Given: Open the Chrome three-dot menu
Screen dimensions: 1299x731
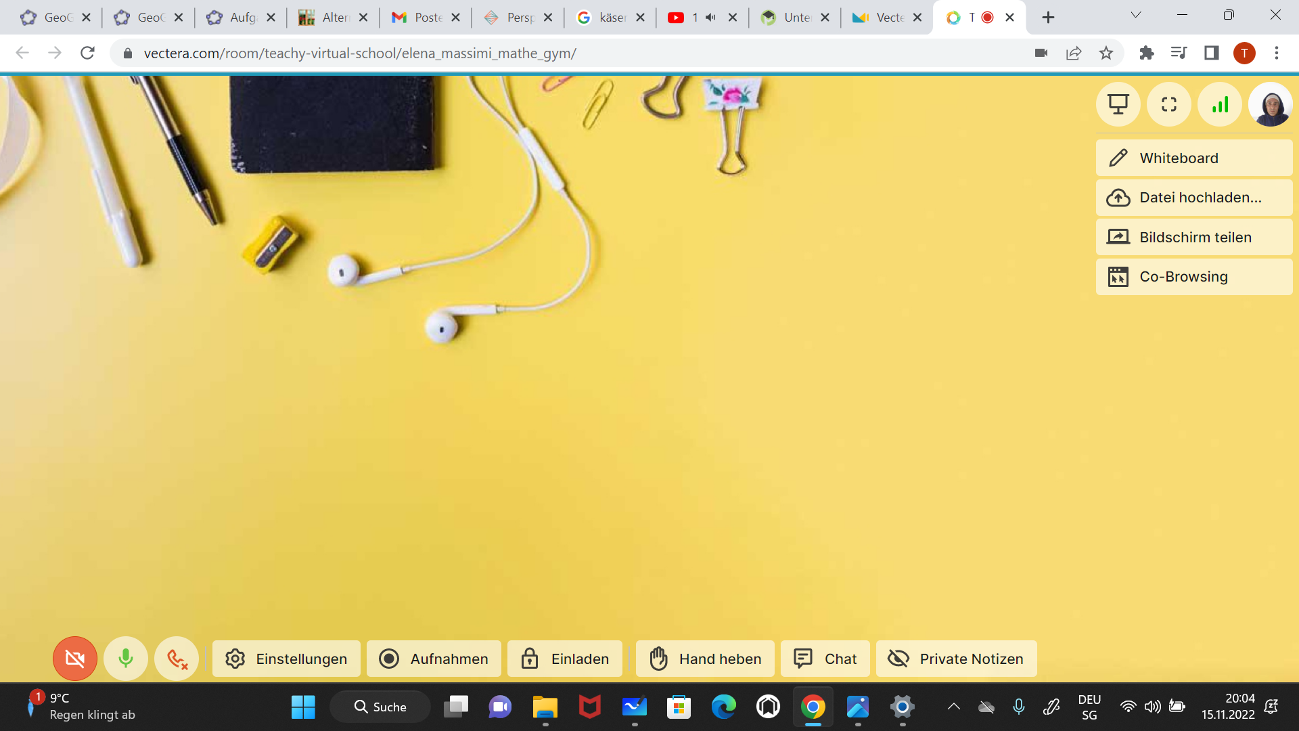Looking at the screenshot, I should click(1277, 53).
